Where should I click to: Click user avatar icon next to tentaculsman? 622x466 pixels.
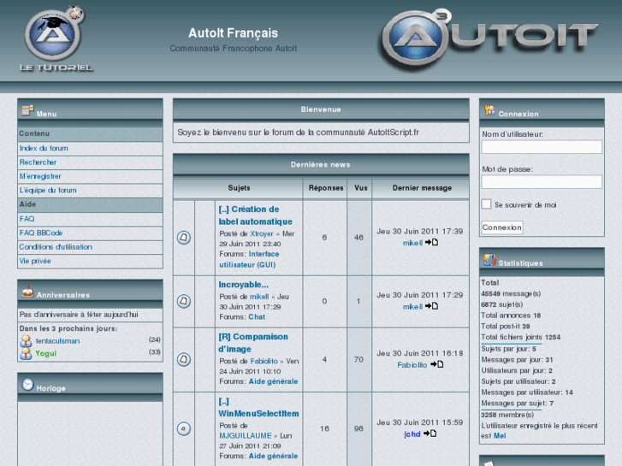[27, 340]
